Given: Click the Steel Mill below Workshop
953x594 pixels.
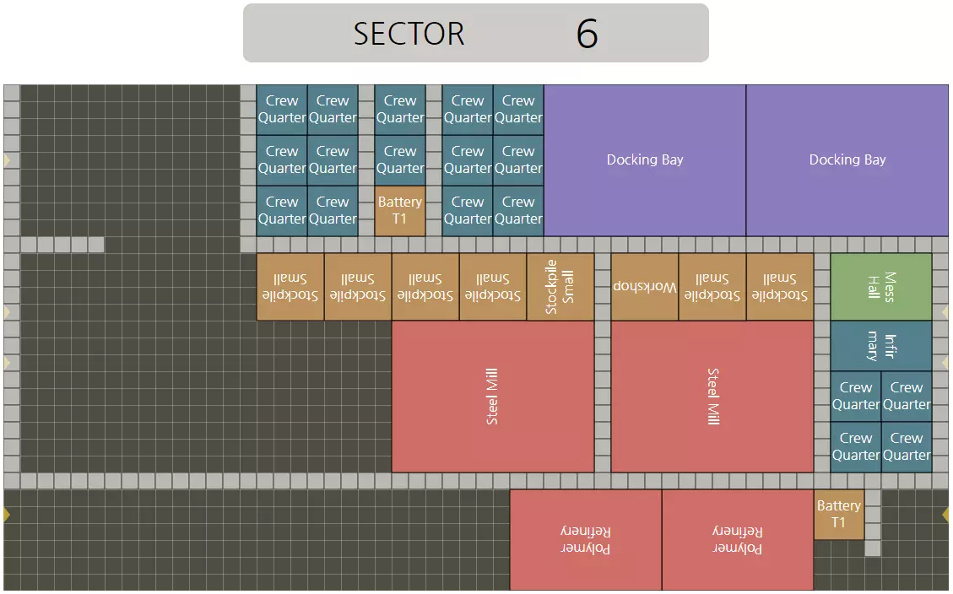Looking at the screenshot, I should pyautogui.click(x=712, y=396).
